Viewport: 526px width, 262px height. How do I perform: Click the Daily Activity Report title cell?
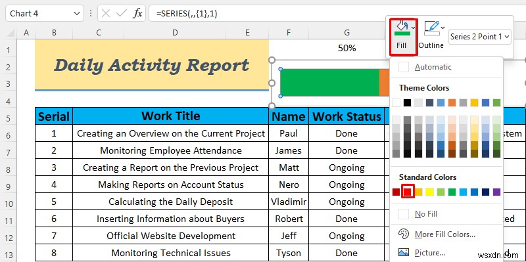152,64
